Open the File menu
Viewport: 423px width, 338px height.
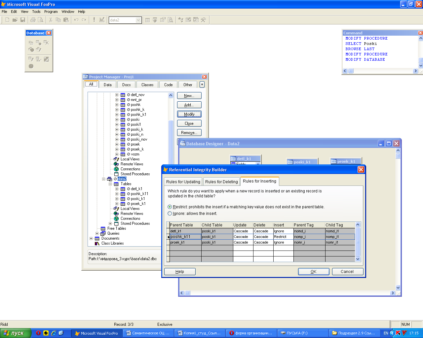[4, 12]
